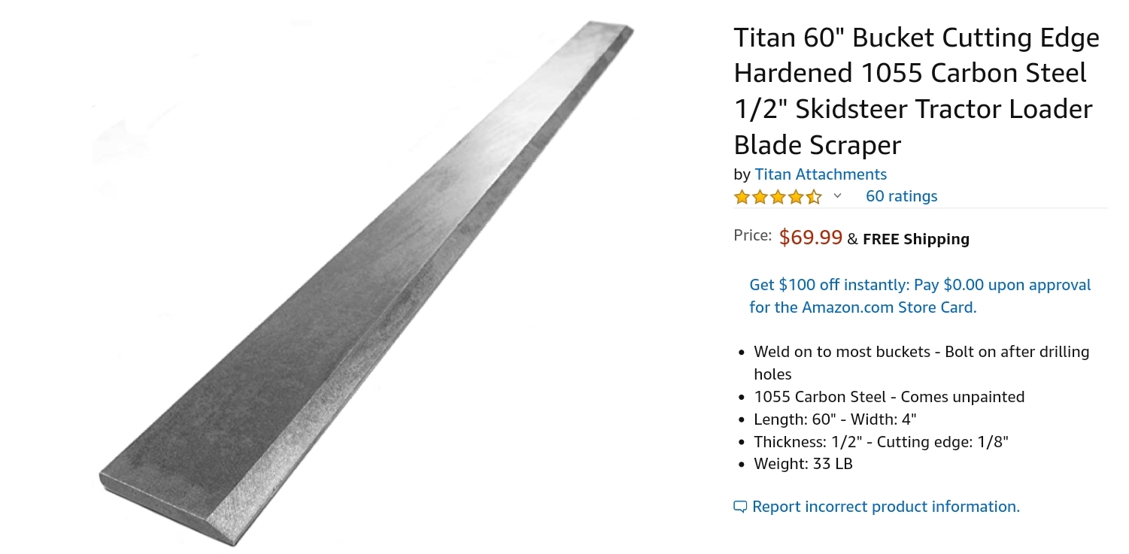Screen dimensions: 1129x554
Task: Click the Thickness 1/2" cutting edge bullet
Action: point(881,442)
